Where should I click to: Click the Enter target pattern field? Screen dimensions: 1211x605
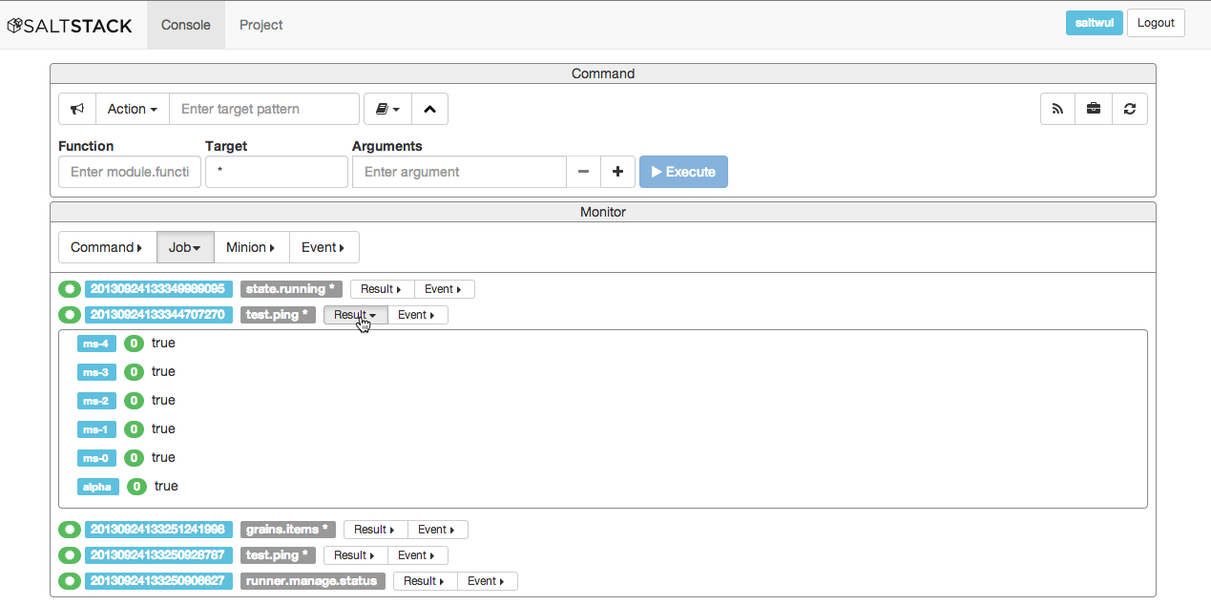tap(264, 108)
